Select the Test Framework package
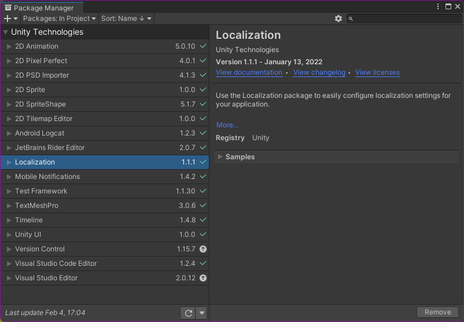 105,191
